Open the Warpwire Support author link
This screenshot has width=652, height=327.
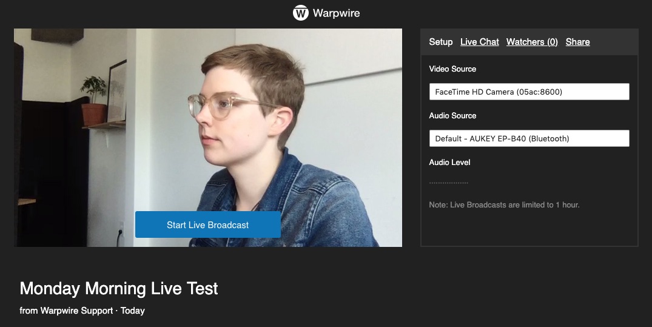click(76, 311)
